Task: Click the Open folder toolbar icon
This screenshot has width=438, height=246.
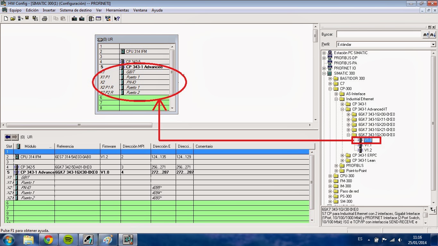Action: [13, 19]
